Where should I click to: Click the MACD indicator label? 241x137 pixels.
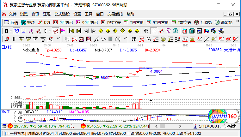click(x=6, y=112)
